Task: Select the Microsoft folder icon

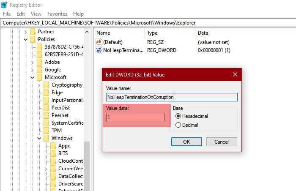Action: [40, 77]
